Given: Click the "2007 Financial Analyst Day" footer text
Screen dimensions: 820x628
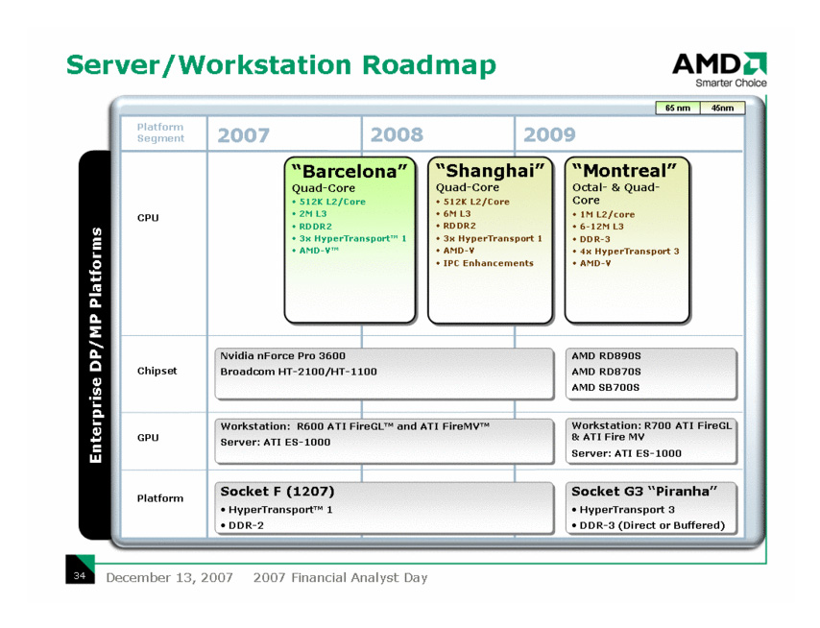Looking at the screenshot, I should 340,578.
